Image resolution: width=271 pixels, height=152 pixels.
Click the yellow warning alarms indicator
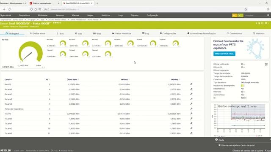tap(235, 15)
